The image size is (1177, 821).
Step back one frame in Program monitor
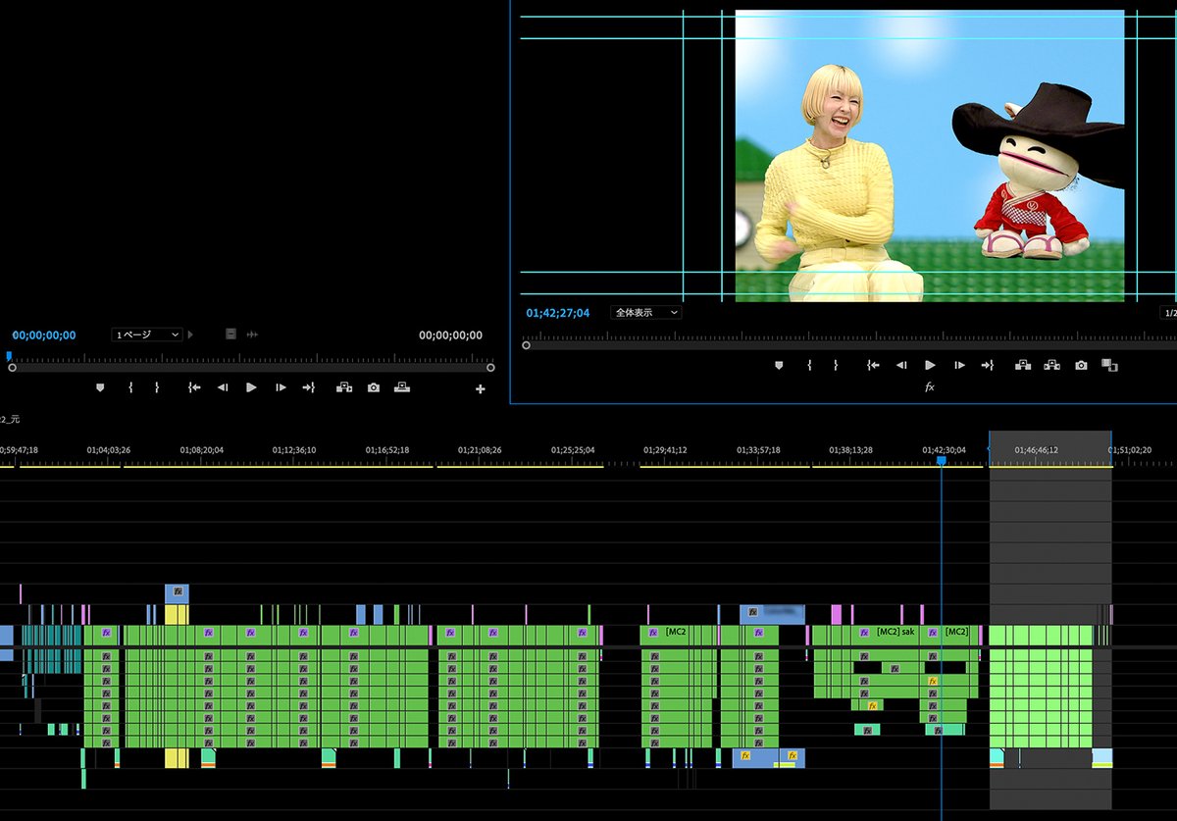coord(901,365)
